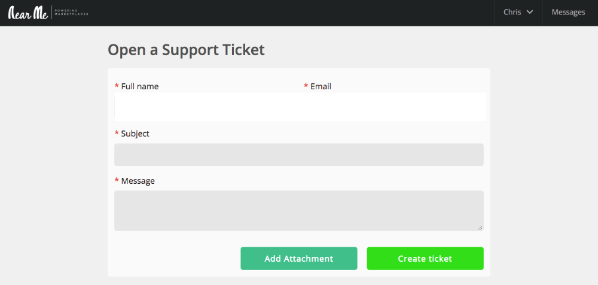Image resolution: width=598 pixels, height=285 pixels.
Task: Expand the chevron arrow beside Chris
Action: coord(529,12)
